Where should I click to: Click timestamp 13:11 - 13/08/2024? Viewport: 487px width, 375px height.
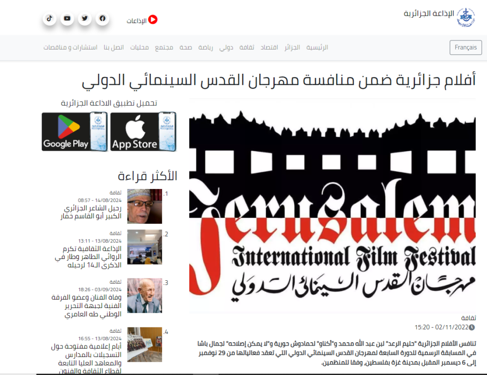coord(100,241)
